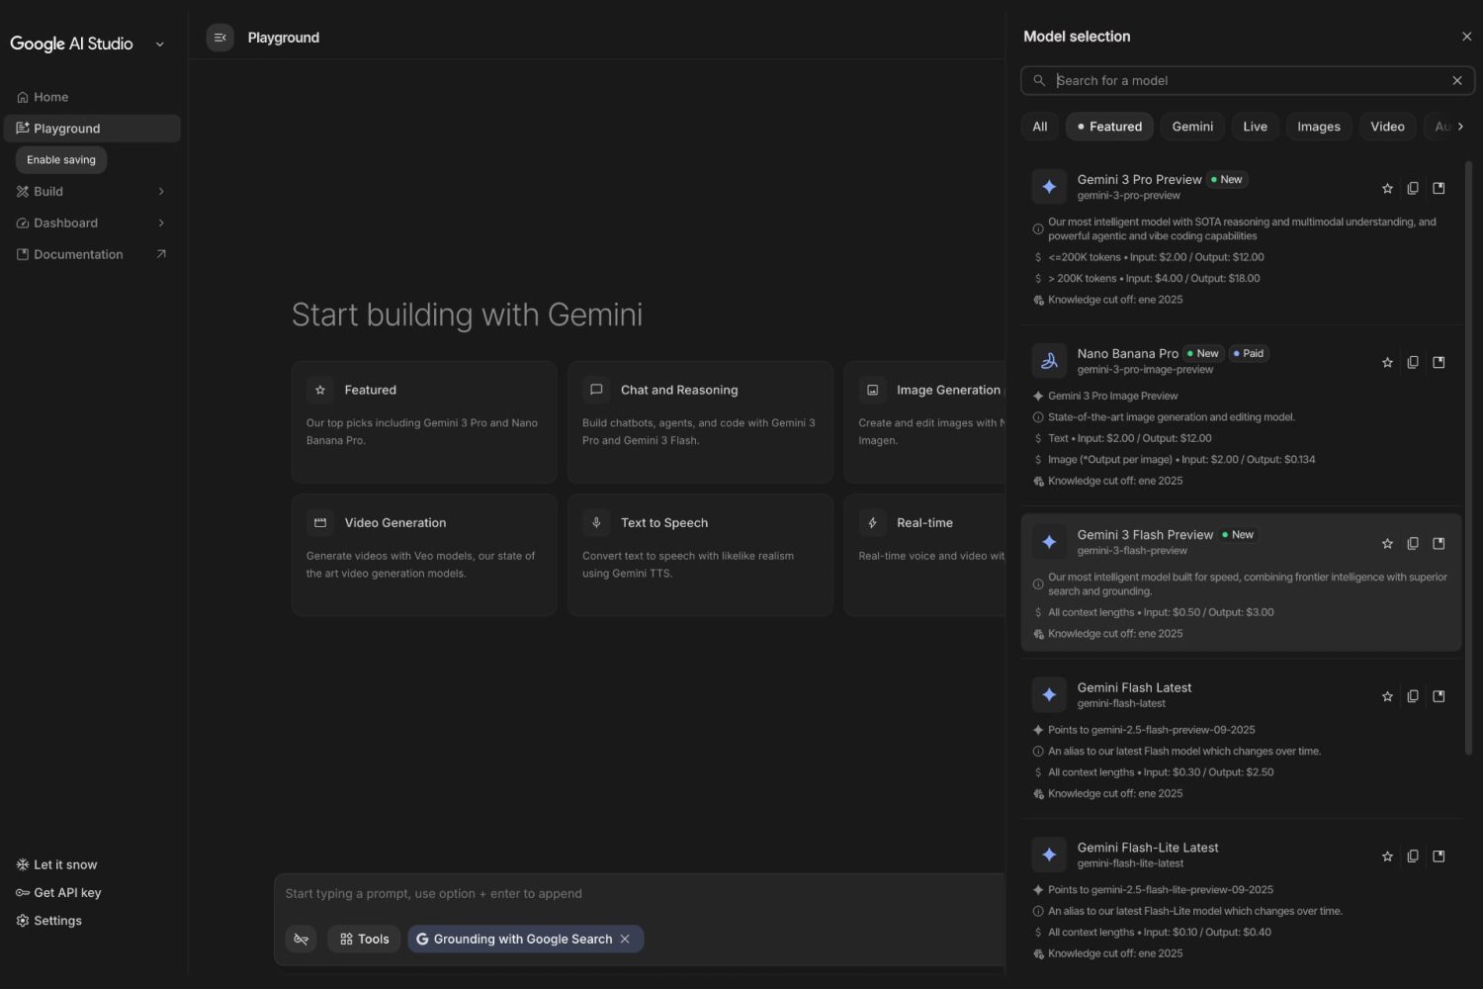
Task: Toggle the Gemini model filter chip
Action: click(x=1191, y=127)
